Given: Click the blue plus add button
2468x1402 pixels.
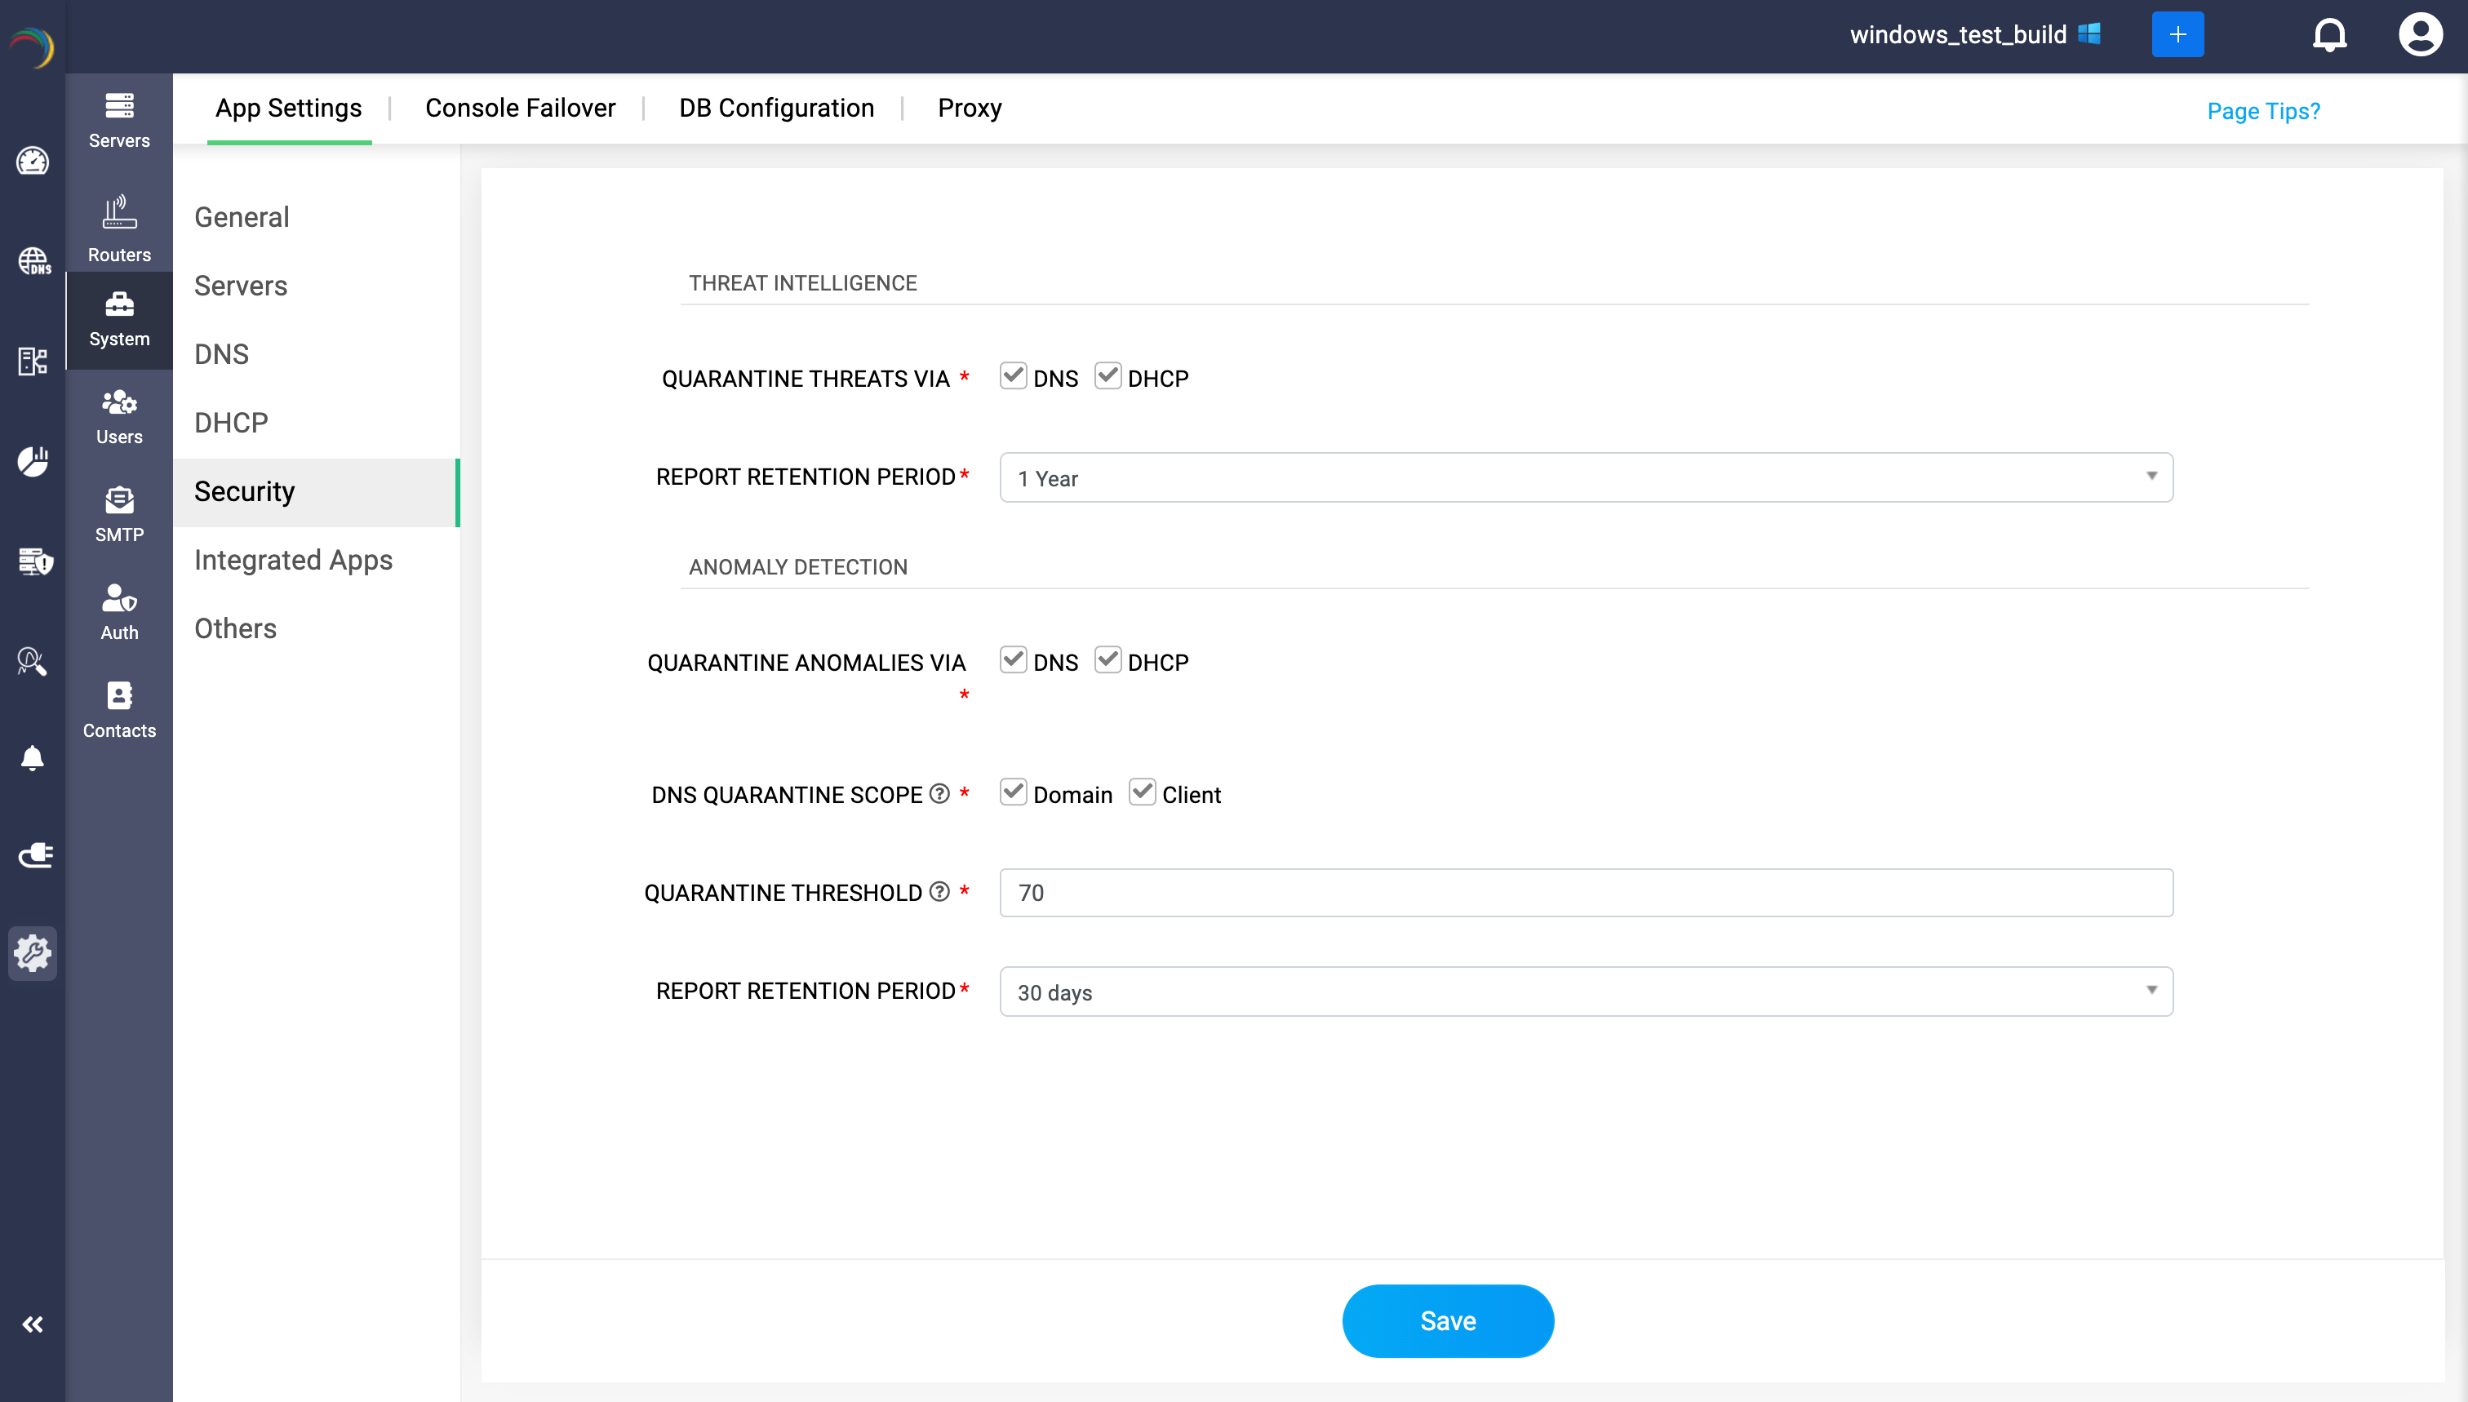Looking at the screenshot, I should pos(2177,36).
